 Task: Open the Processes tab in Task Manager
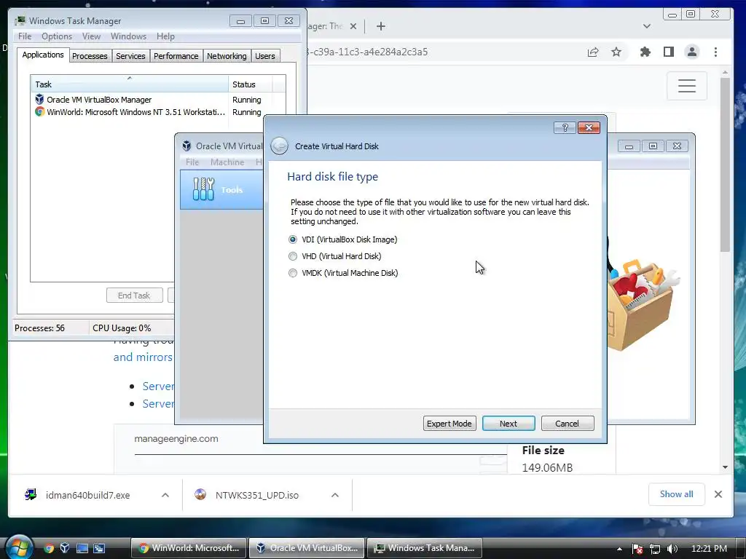(90, 56)
